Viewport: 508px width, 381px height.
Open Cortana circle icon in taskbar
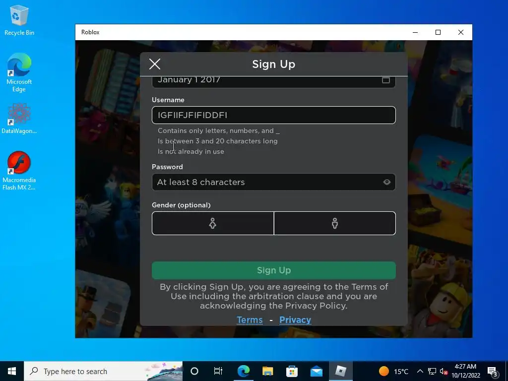point(194,371)
